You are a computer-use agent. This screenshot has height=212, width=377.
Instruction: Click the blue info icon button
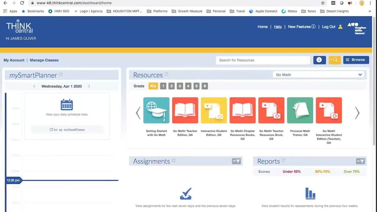click(x=320, y=60)
